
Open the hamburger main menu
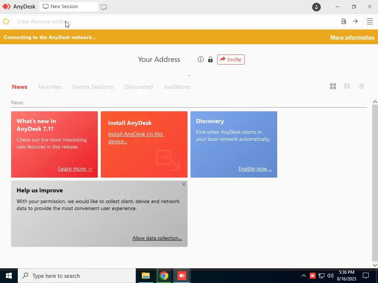click(x=370, y=21)
